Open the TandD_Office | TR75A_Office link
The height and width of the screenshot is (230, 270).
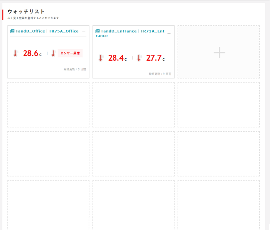[x=47, y=31]
